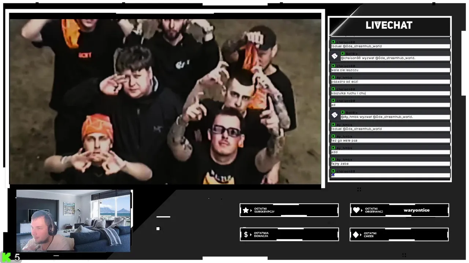
Task: Click the star icon on the Ostatni Subskrypcja panel
Action: (x=246, y=210)
